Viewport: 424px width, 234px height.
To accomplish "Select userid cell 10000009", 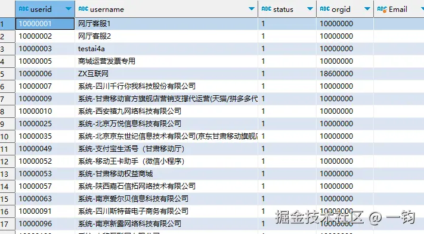I will [x=45, y=99].
